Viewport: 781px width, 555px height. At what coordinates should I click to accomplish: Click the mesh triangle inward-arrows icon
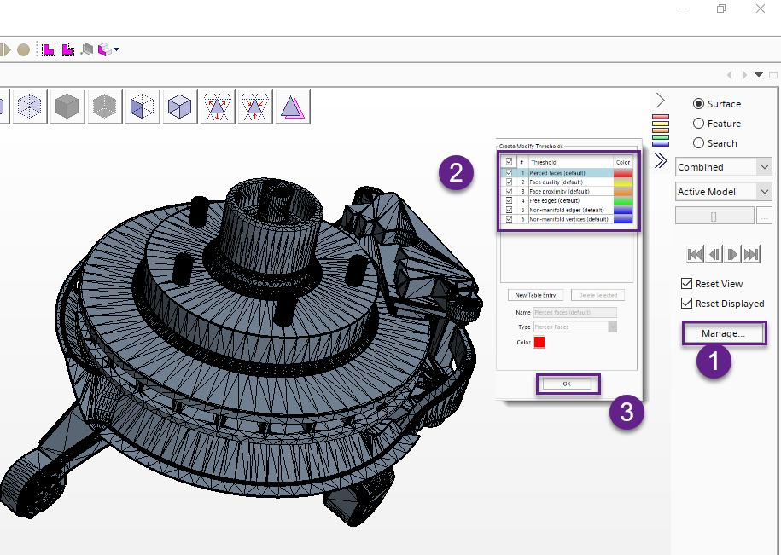point(254,107)
